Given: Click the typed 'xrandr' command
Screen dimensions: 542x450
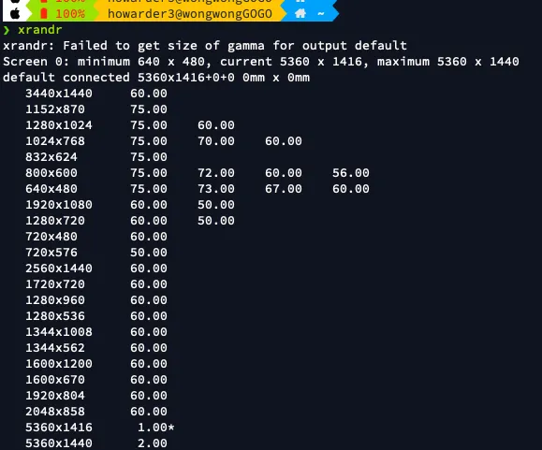Looking at the screenshot, I should (40, 30).
